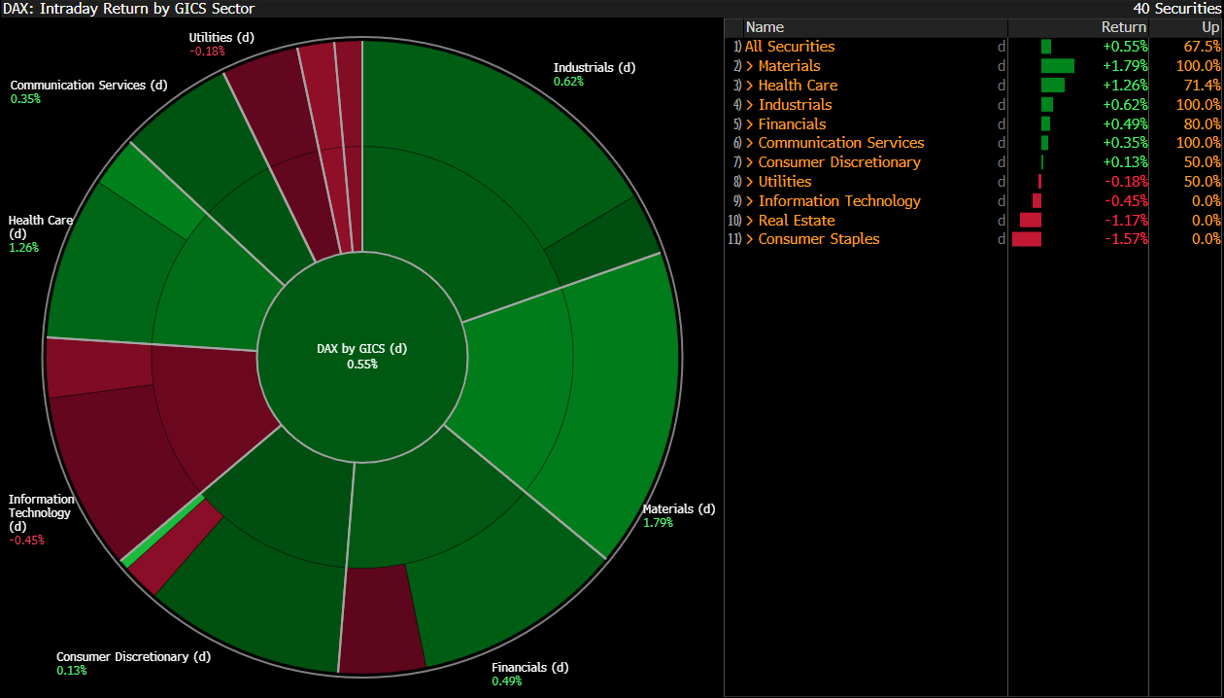Click the Communication Services (d) chart label
Screen dimensions: 1224x698
[x=88, y=86]
